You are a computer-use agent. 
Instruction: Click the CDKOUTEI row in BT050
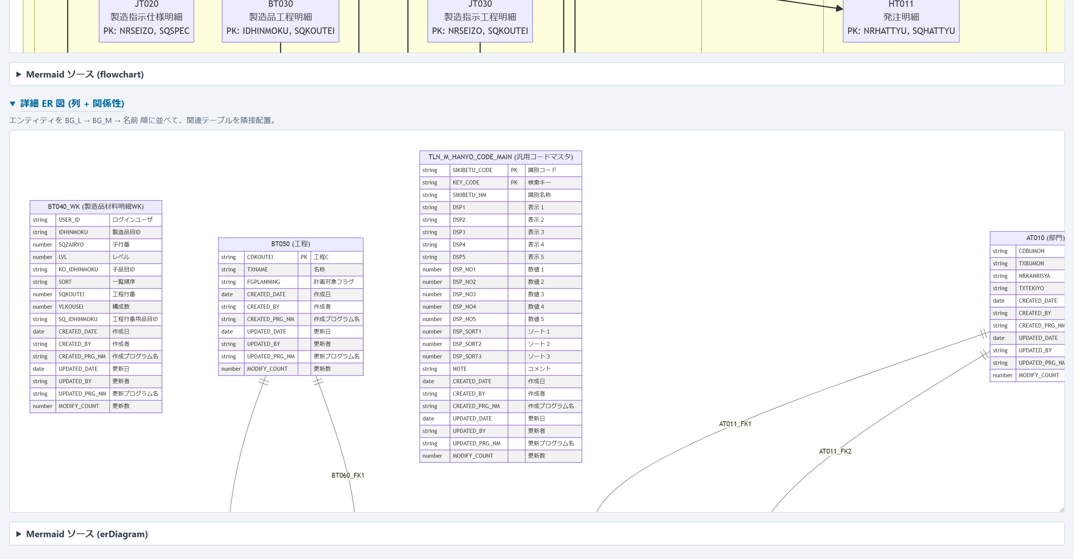(x=291, y=257)
